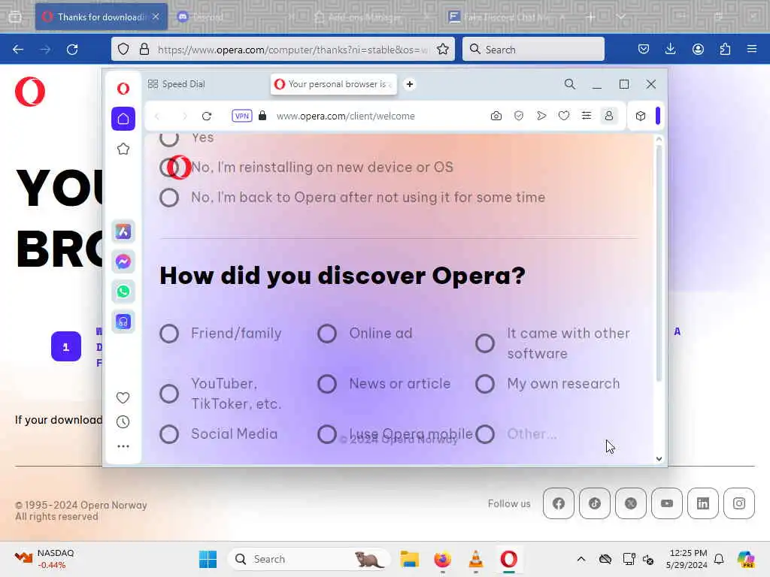Take snapshot with Opera camera icon
This screenshot has width=770, height=577.
[496, 116]
